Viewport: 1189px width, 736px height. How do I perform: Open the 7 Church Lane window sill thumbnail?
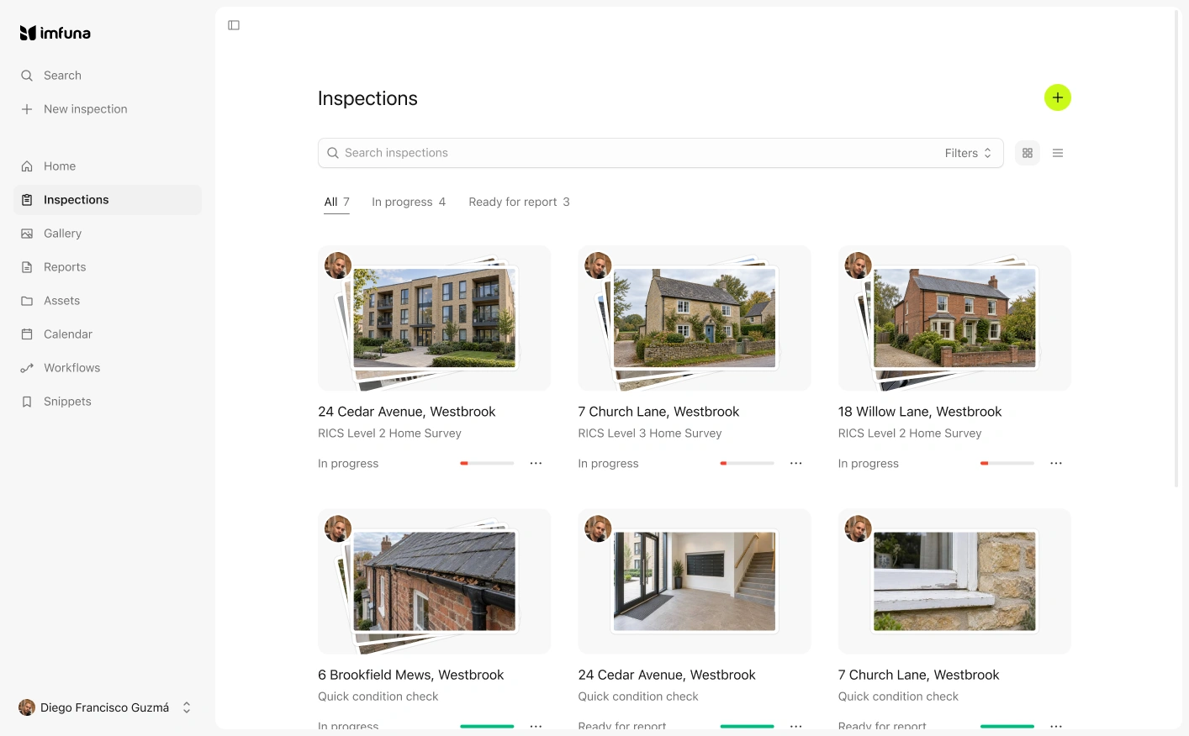(x=954, y=581)
